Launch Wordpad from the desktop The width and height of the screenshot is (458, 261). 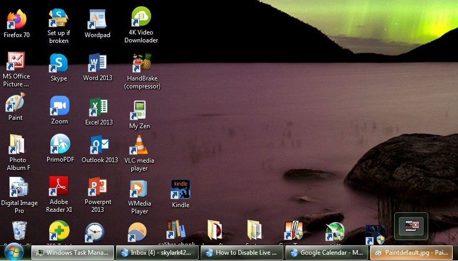tap(97, 24)
